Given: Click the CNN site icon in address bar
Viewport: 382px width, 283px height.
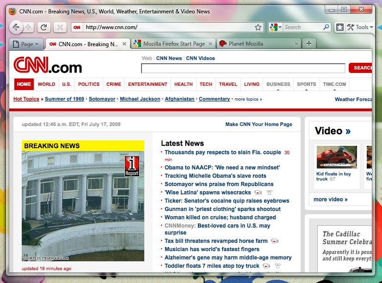Looking at the screenshot, I should point(77,27).
